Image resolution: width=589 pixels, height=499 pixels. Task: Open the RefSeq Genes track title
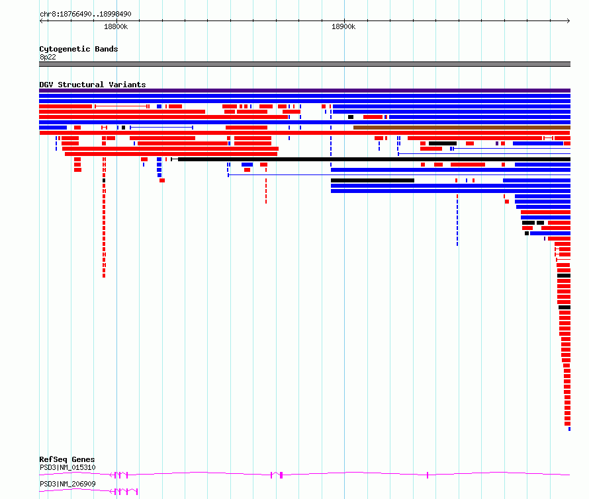tap(67, 459)
